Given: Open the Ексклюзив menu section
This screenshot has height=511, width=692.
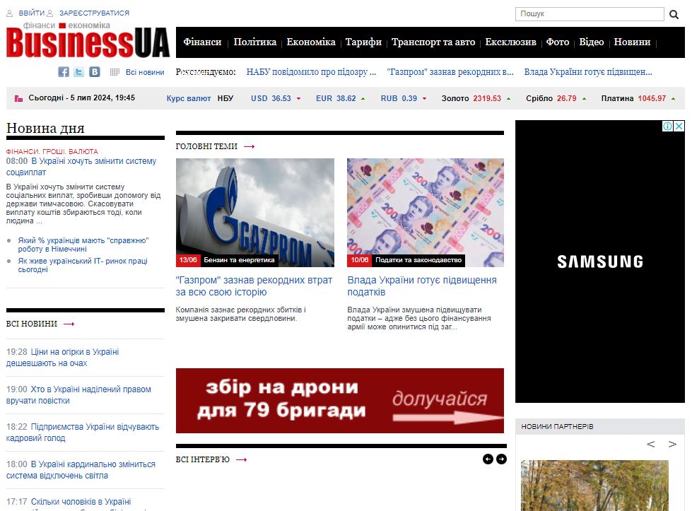Looking at the screenshot, I should point(510,42).
